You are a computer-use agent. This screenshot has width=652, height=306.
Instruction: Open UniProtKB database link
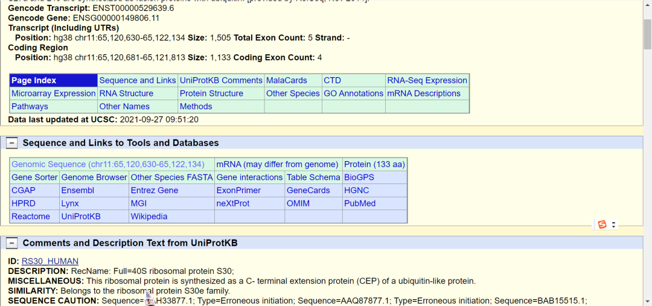click(81, 216)
